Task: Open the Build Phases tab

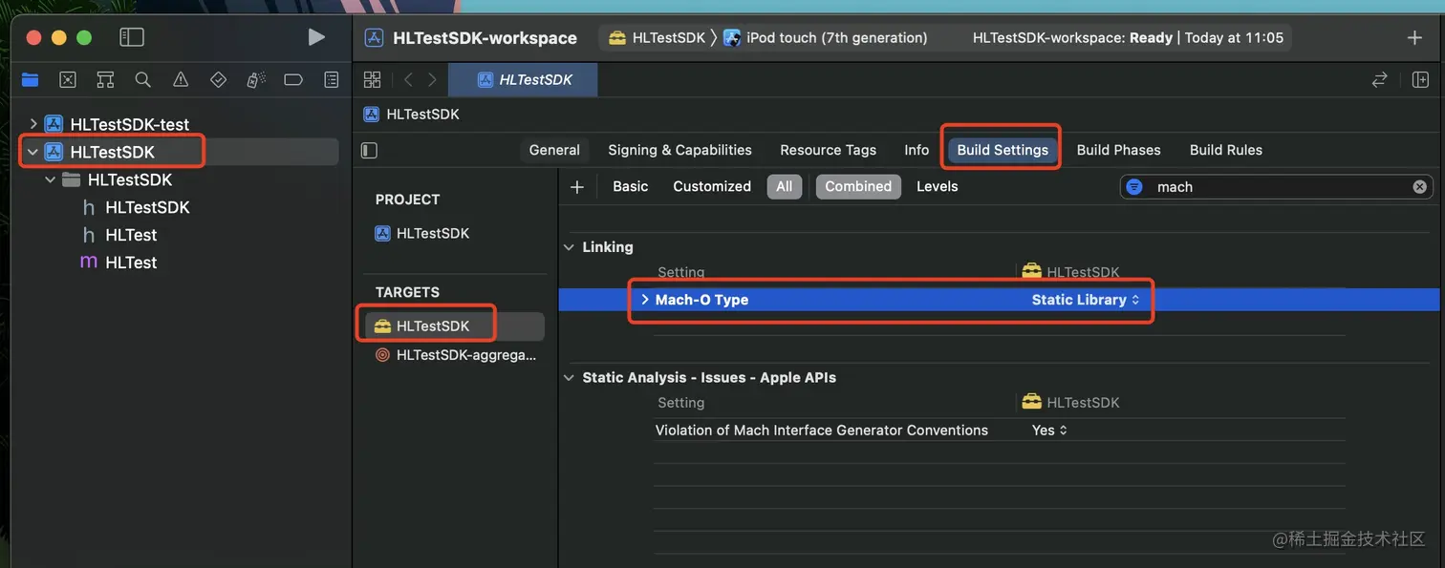Action: [1118, 150]
